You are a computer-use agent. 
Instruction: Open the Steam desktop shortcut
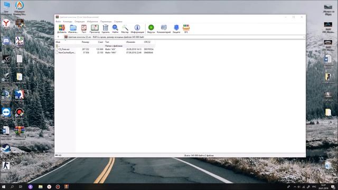click(6, 148)
